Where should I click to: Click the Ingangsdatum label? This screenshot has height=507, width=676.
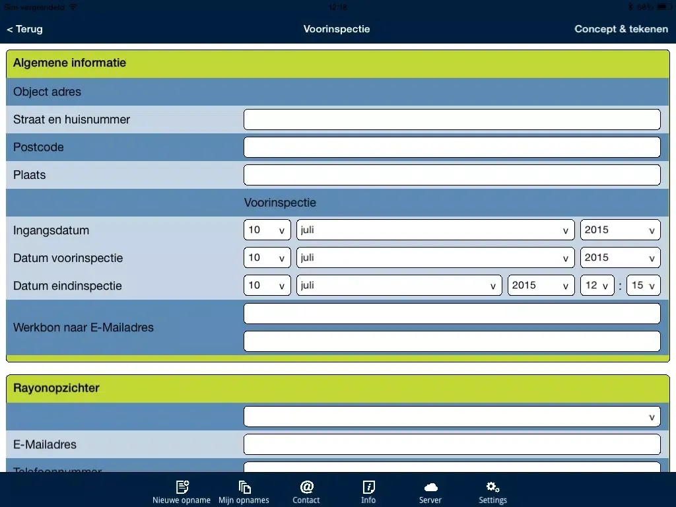point(51,230)
